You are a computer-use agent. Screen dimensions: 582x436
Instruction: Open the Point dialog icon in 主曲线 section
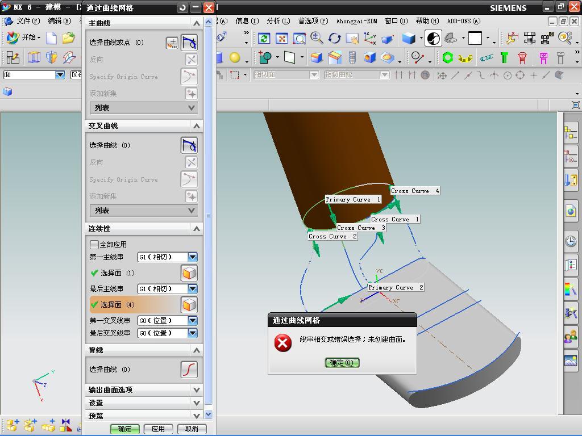tap(172, 43)
